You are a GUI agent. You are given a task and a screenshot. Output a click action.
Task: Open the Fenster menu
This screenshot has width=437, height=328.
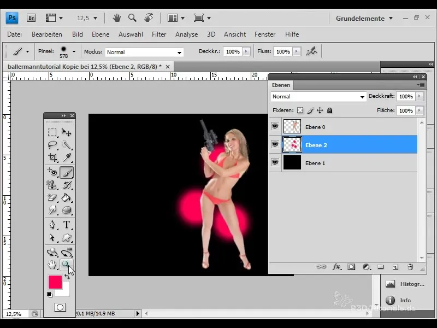click(x=265, y=34)
